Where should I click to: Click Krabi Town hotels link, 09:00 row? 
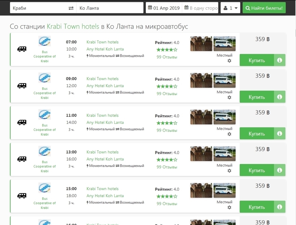[103, 79]
